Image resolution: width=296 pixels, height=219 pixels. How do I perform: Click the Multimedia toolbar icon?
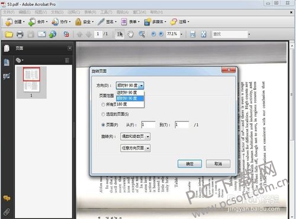(x=147, y=22)
